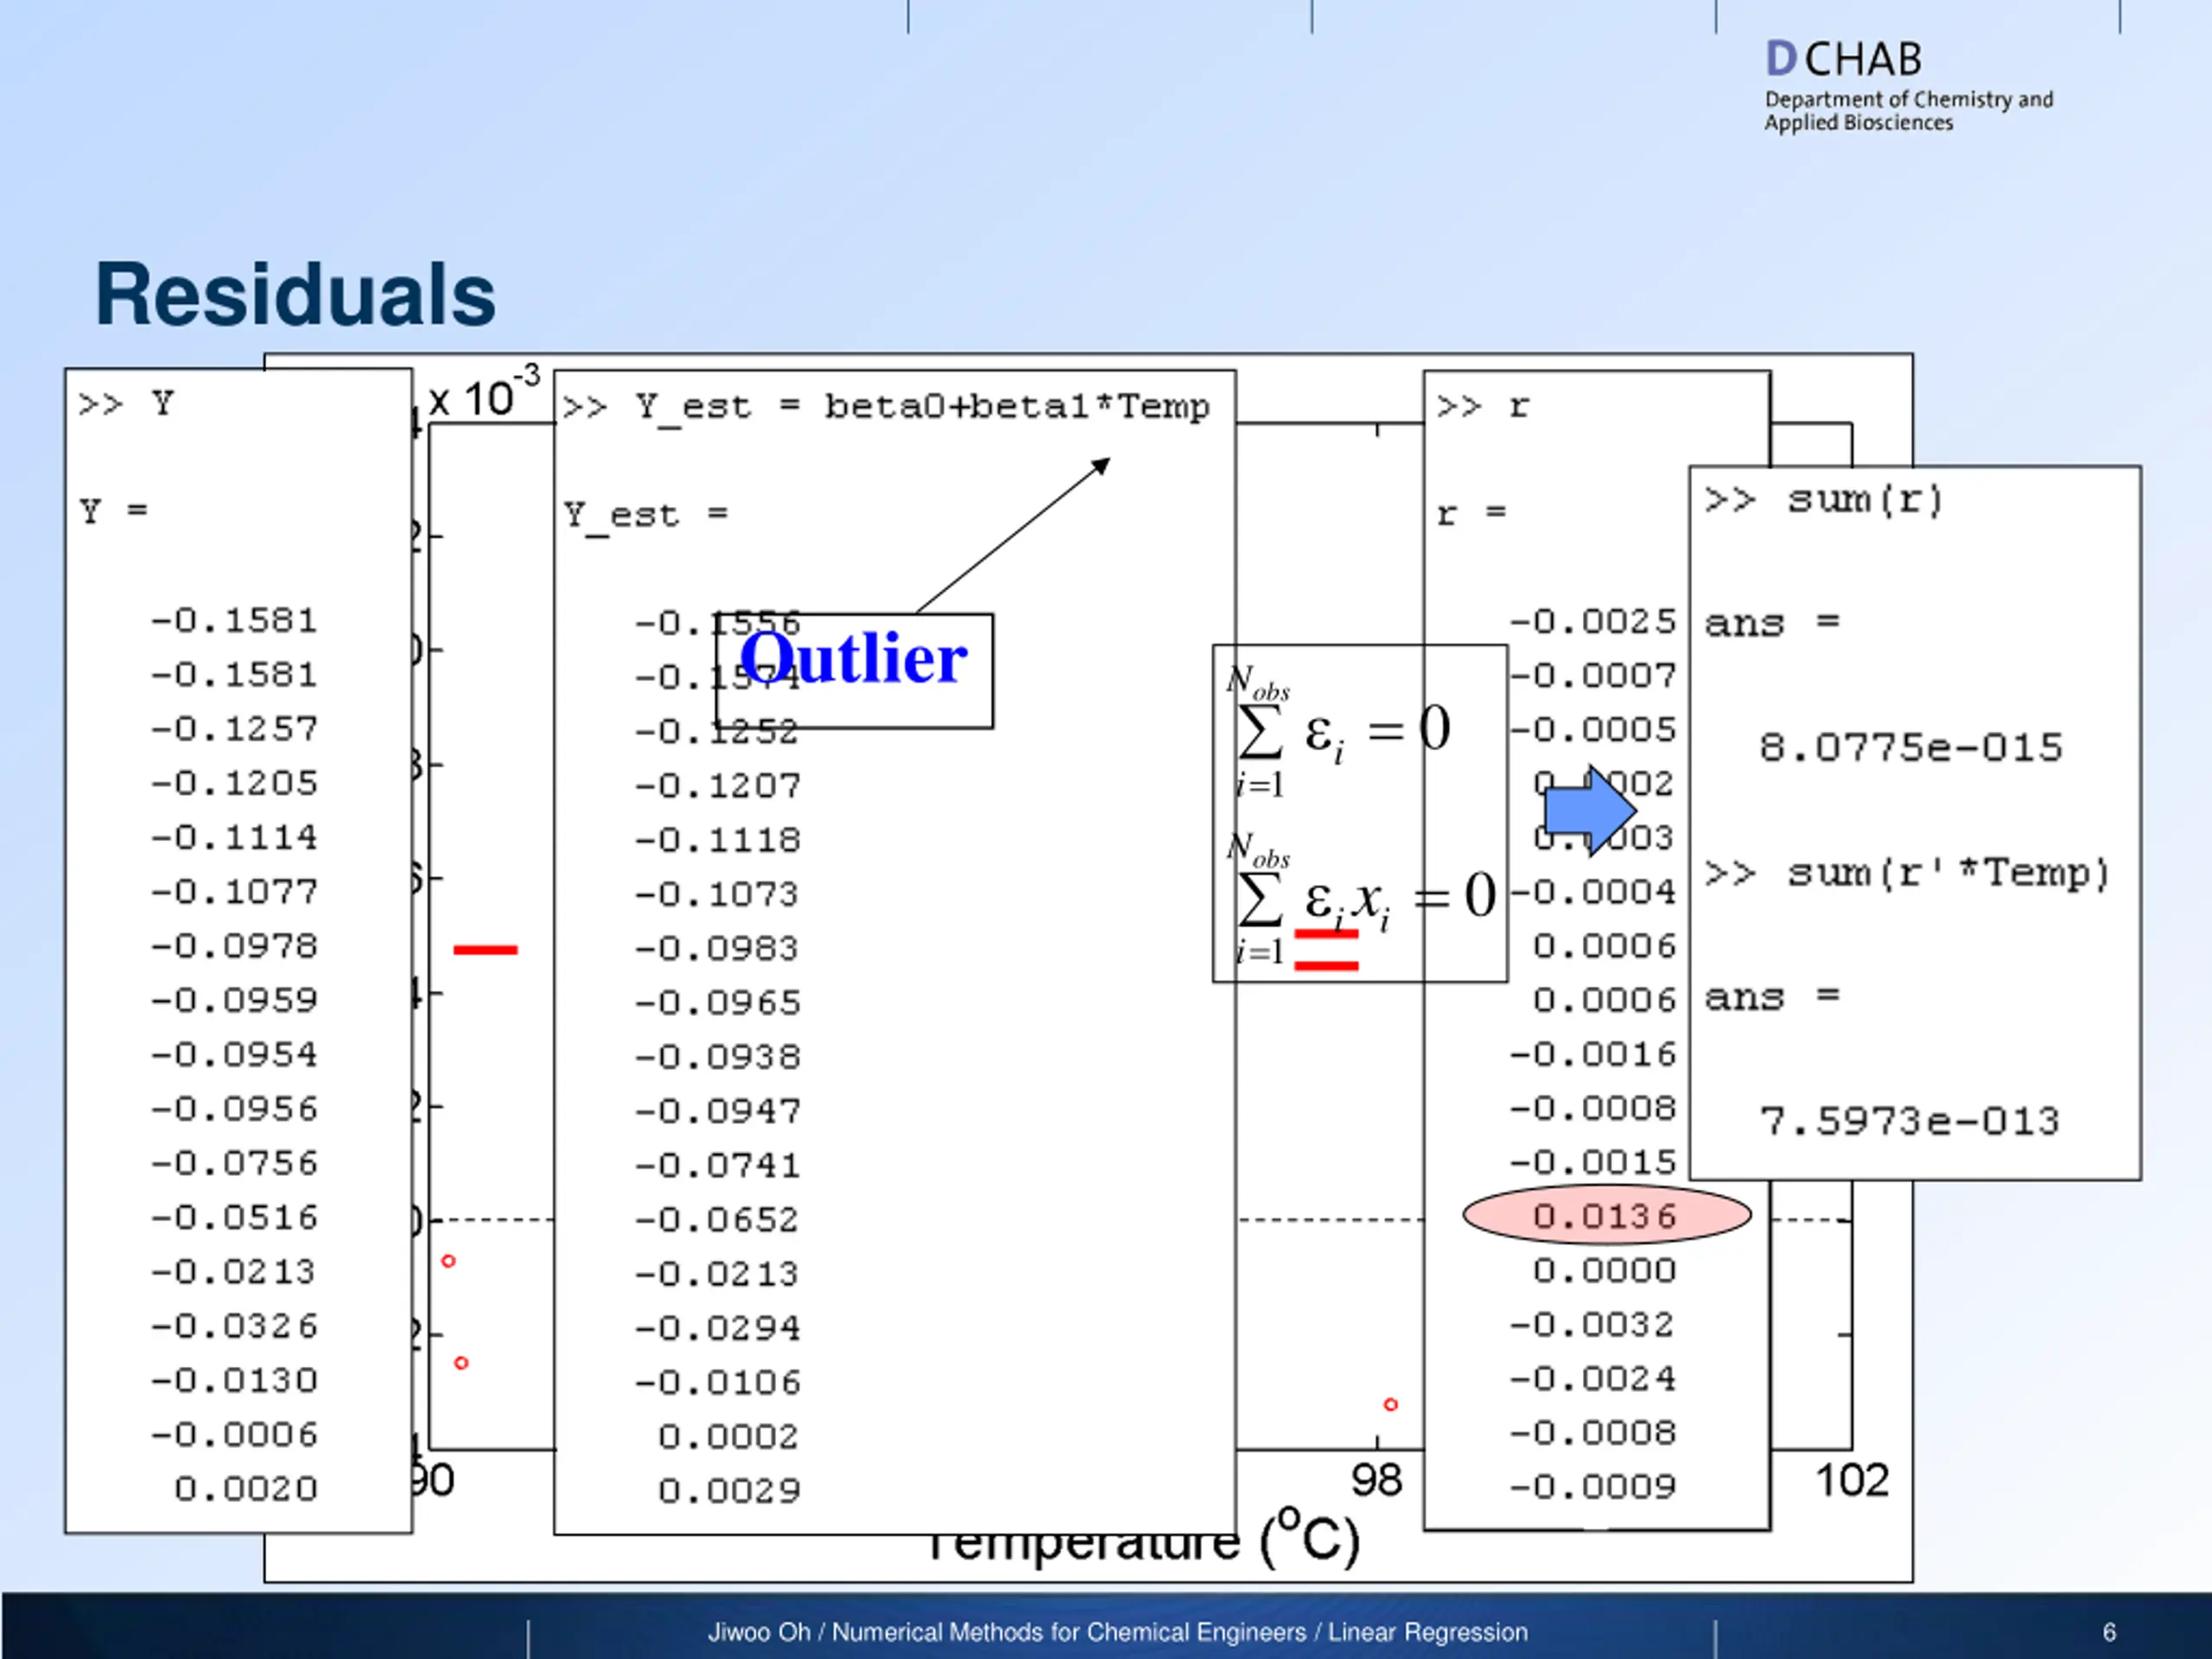Select the first residual value -0.0025
Screen dimensions: 2212x1659
tap(1593, 622)
